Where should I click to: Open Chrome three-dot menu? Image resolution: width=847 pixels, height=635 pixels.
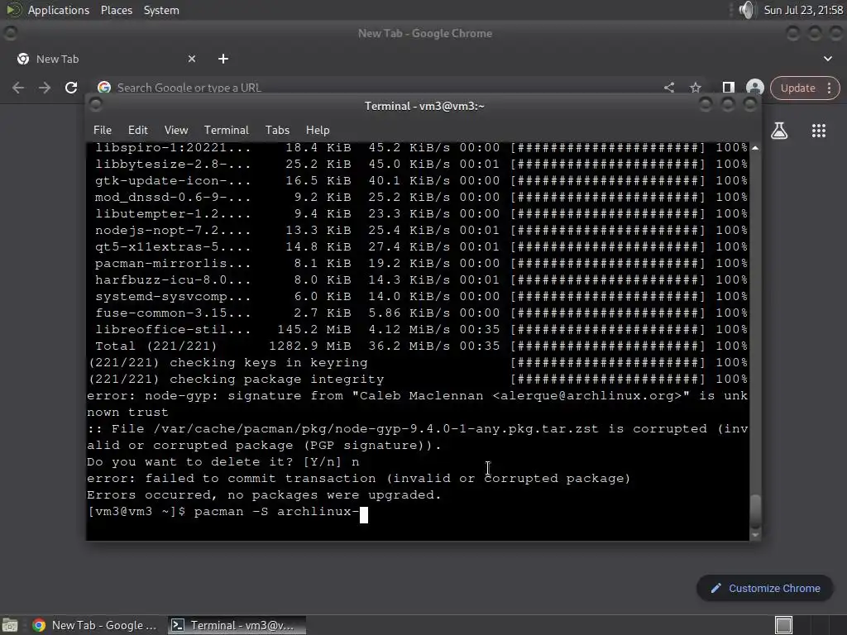tap(829, 88)
